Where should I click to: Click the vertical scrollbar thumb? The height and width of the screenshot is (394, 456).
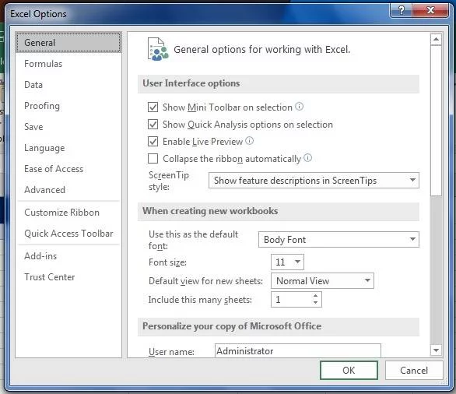[436, 121]
